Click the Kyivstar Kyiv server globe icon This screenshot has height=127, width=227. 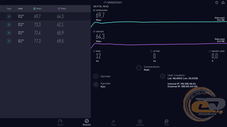(96, 84)
